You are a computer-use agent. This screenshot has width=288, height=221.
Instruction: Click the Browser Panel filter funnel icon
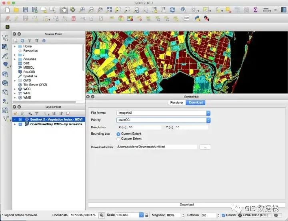pos(29,41)
